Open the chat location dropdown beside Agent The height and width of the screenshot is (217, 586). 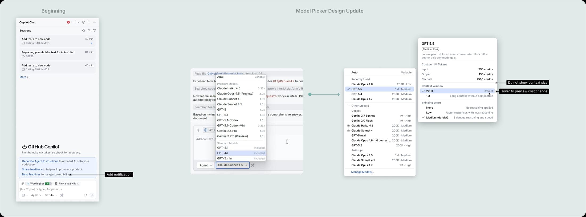click(25, 195)
